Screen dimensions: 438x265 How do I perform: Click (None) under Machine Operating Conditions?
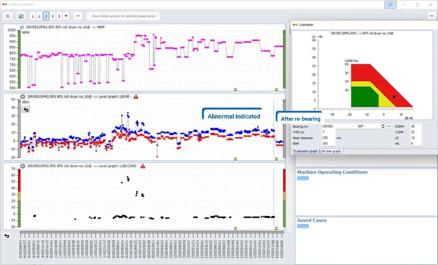(303, 178)
